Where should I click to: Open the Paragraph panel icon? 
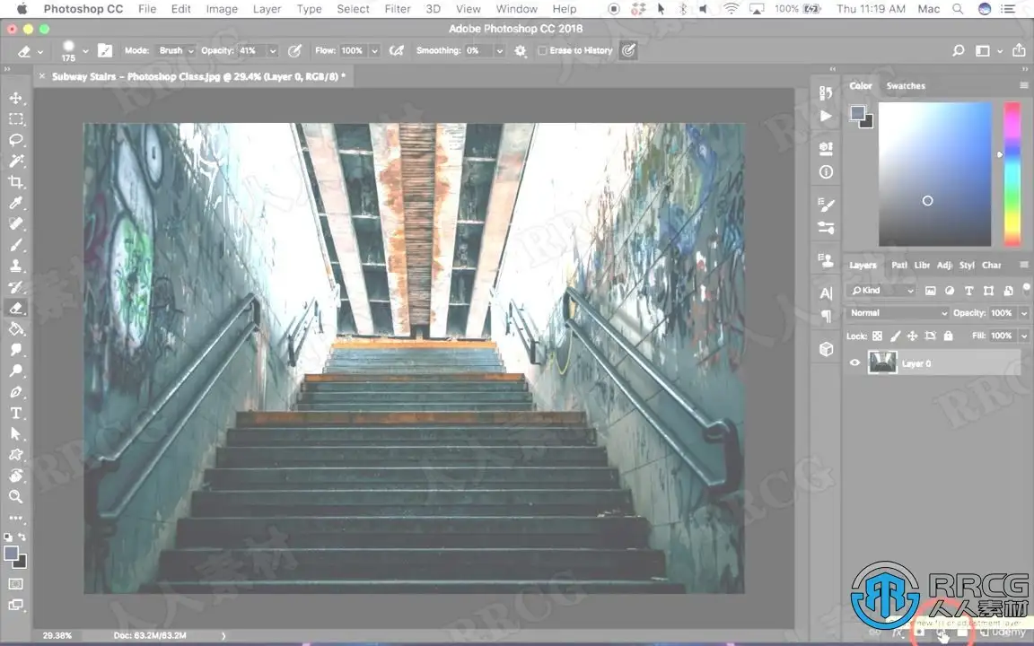[826, 317]
